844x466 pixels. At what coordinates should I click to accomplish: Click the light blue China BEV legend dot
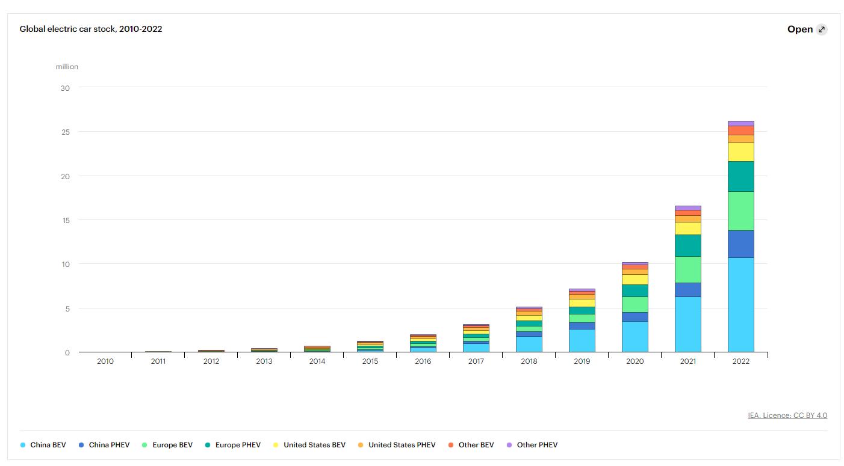23,445
